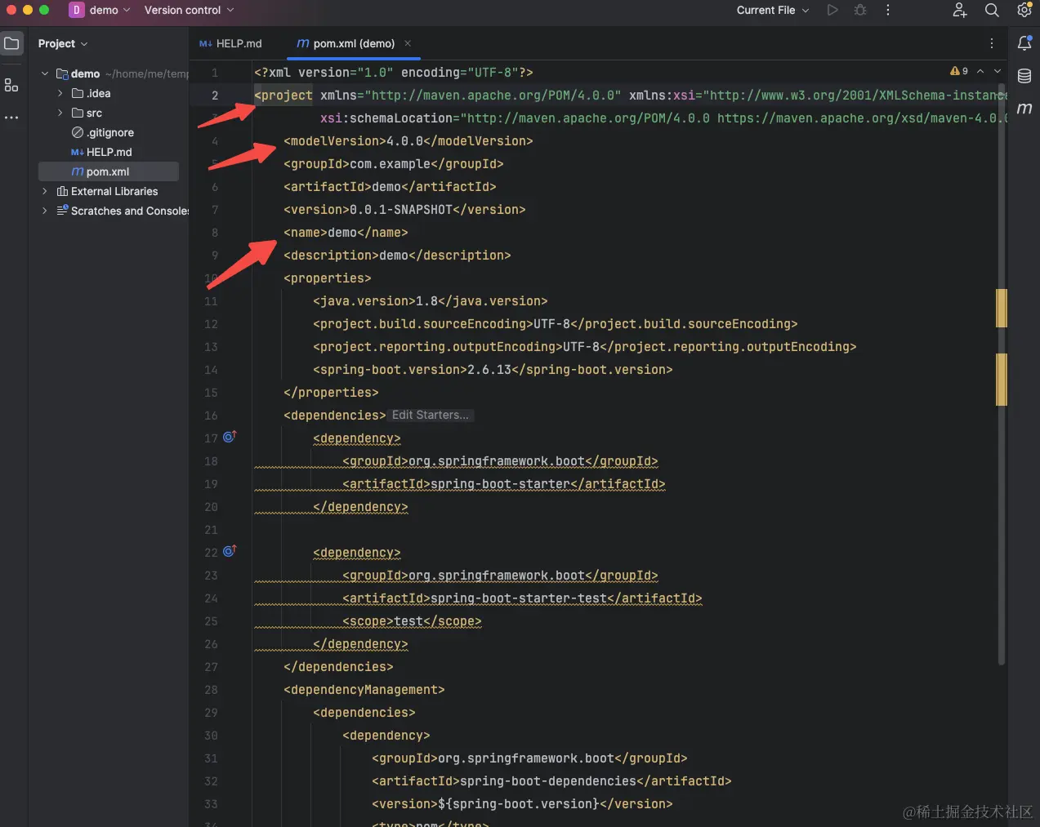The image size is (1040, 827).
Task: Click the project.reporting.outputEncoding line
Action: click(585, 347)
